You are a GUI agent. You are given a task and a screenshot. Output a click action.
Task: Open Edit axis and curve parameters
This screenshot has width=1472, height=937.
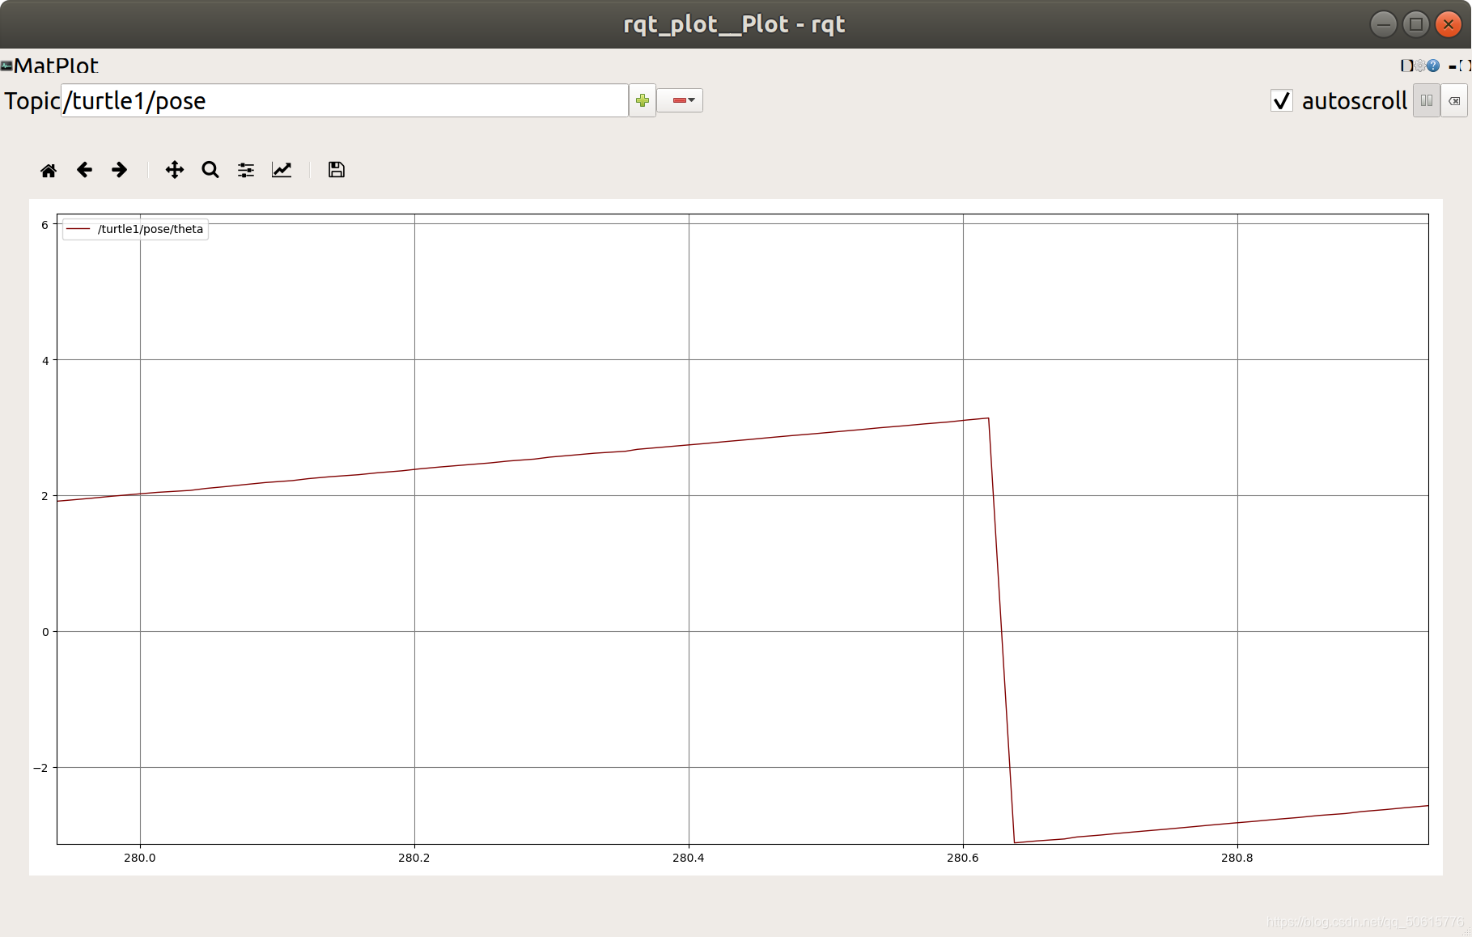click(x=282, y=170)
